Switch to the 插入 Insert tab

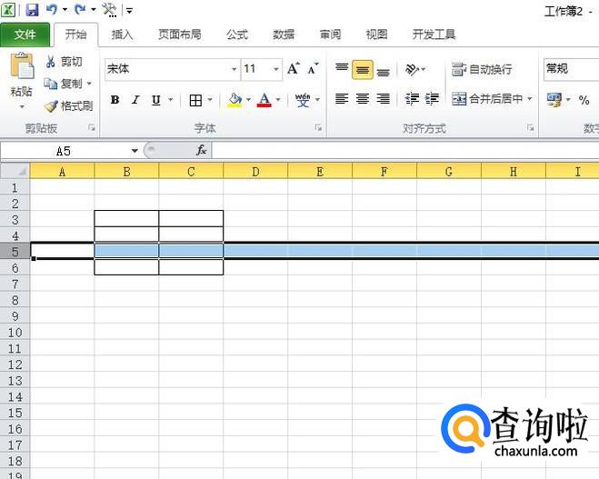coord(122,35)
